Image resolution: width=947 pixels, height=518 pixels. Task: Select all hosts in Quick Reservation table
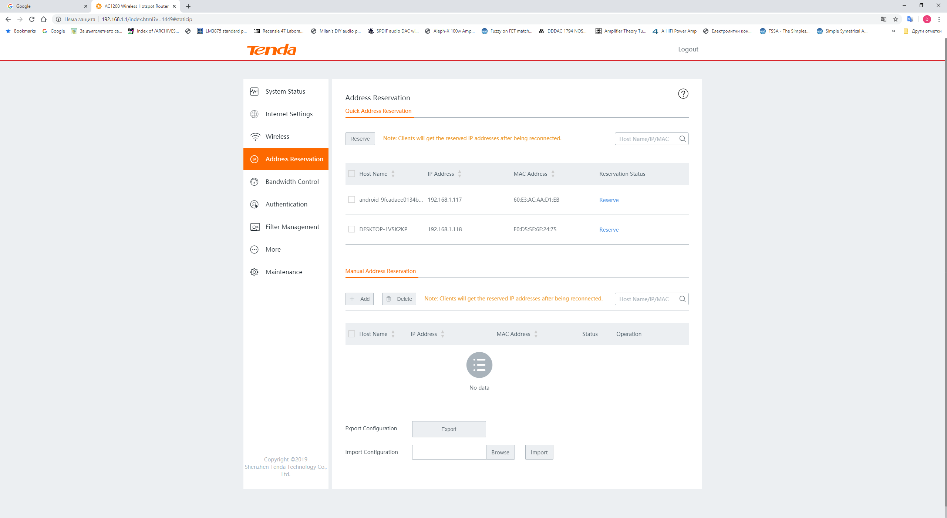click(x=351, y=174)
